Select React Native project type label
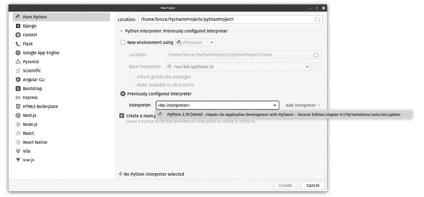 35,142
